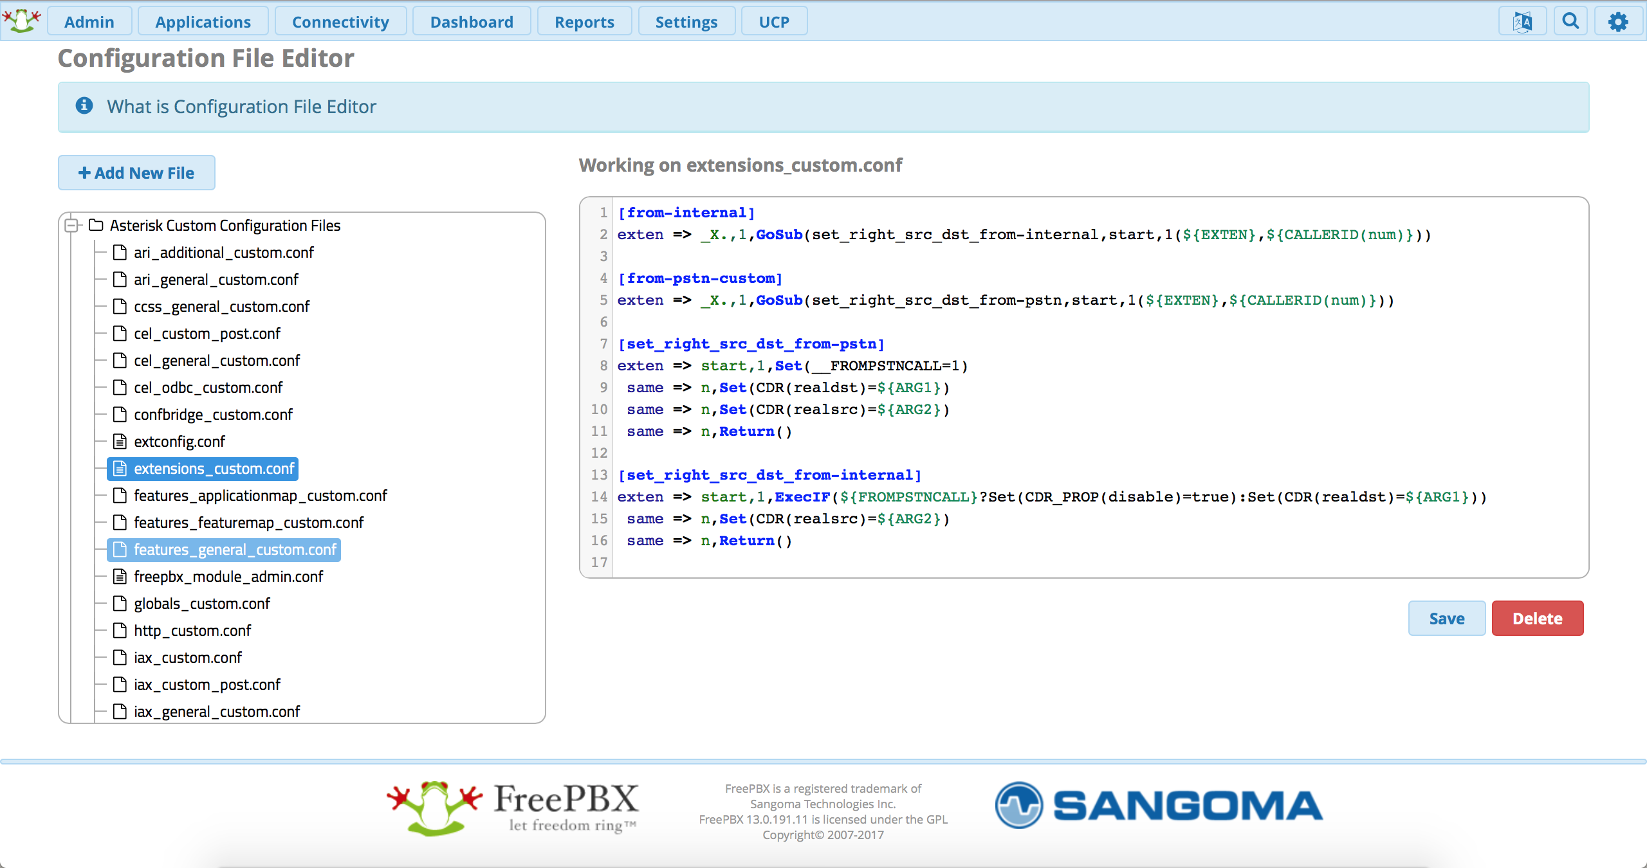1647x868 pixels.
Task: Click Add New File button
Action: click(136, 173)
